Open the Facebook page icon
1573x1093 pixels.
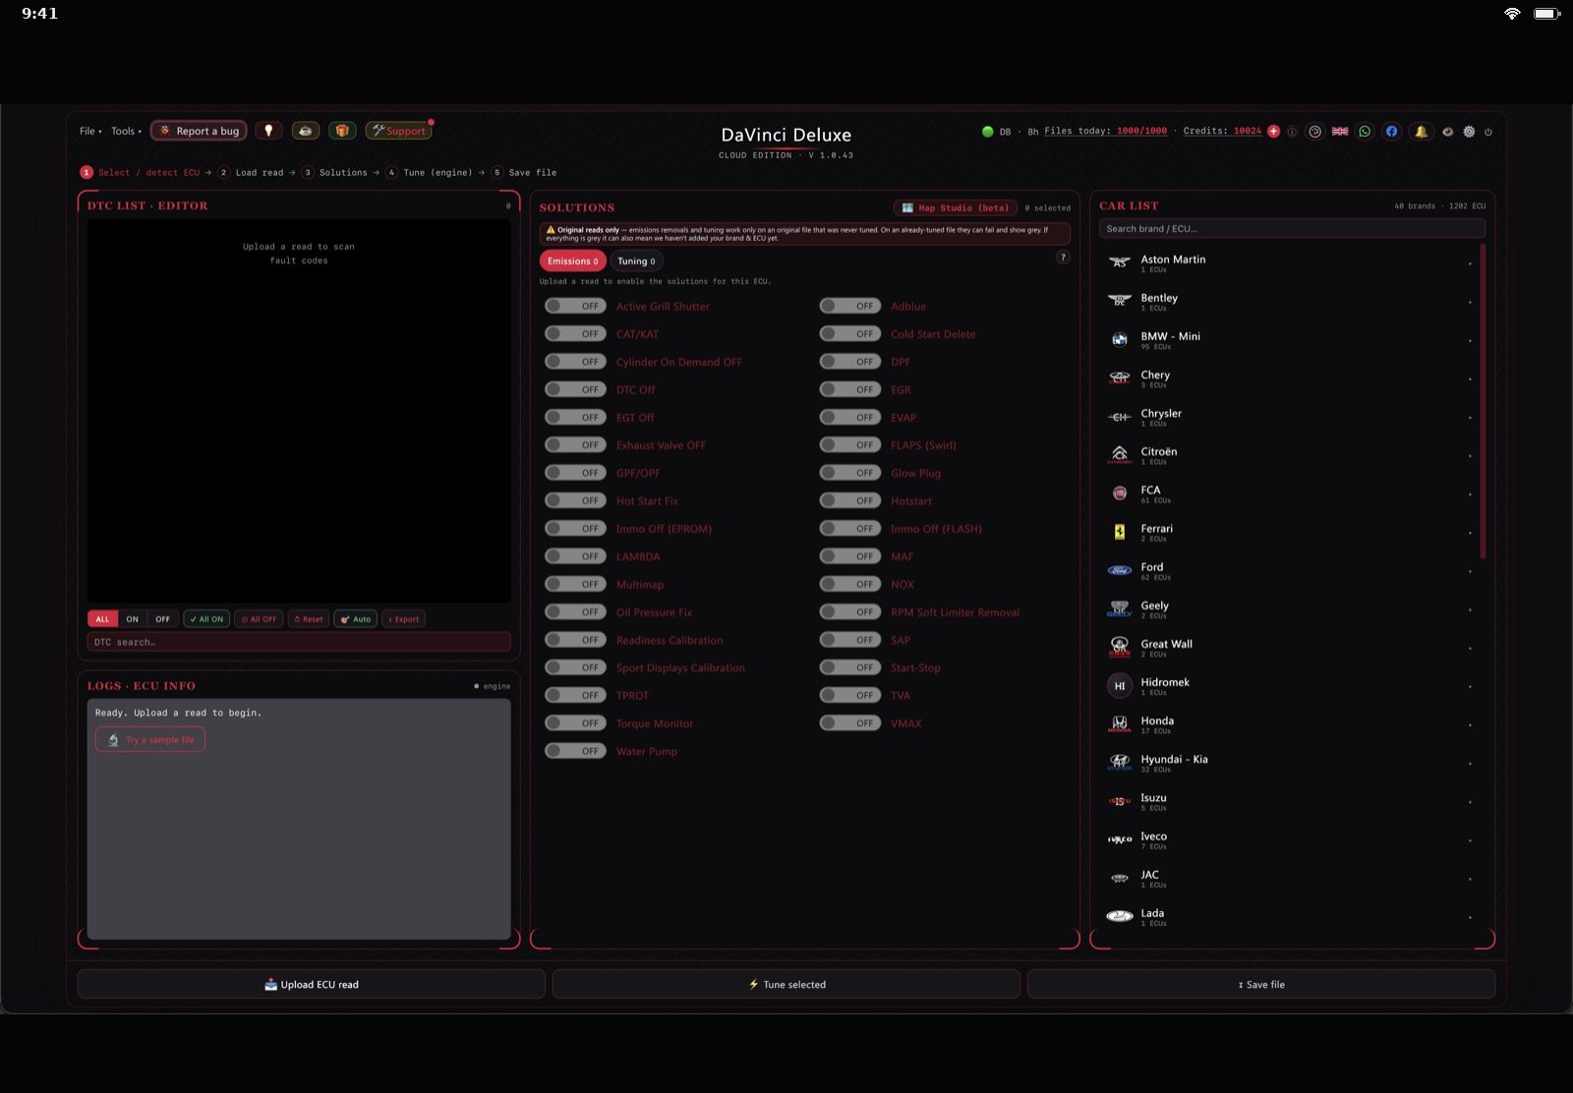point(1391,131)
